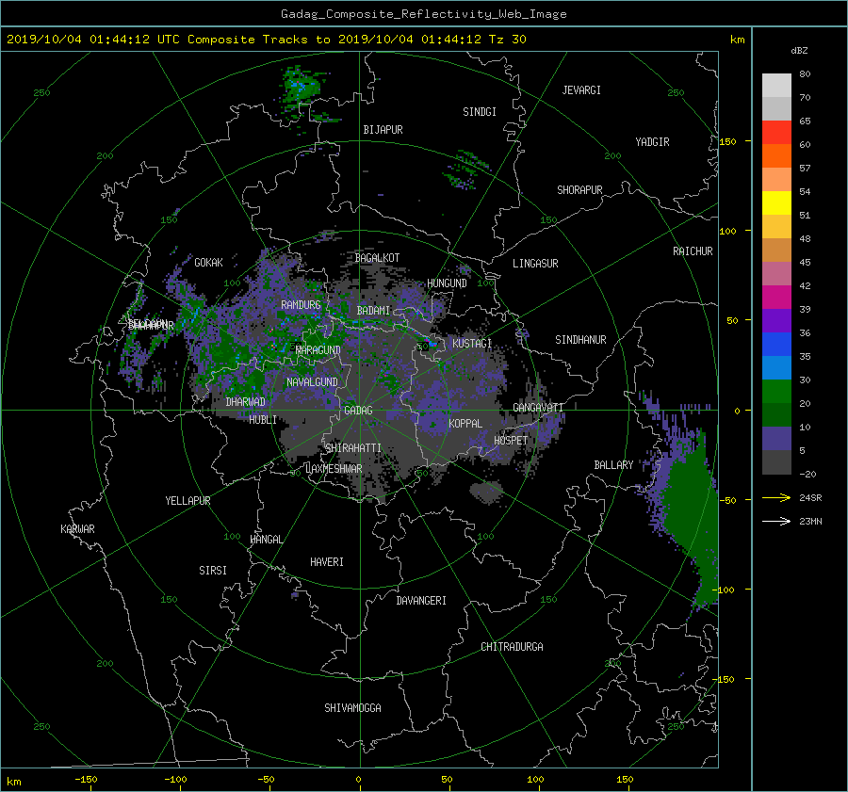The width and height of the screenshot is (848, 792).
Task: Click the SIRSI city label
Action: (213, 571)
